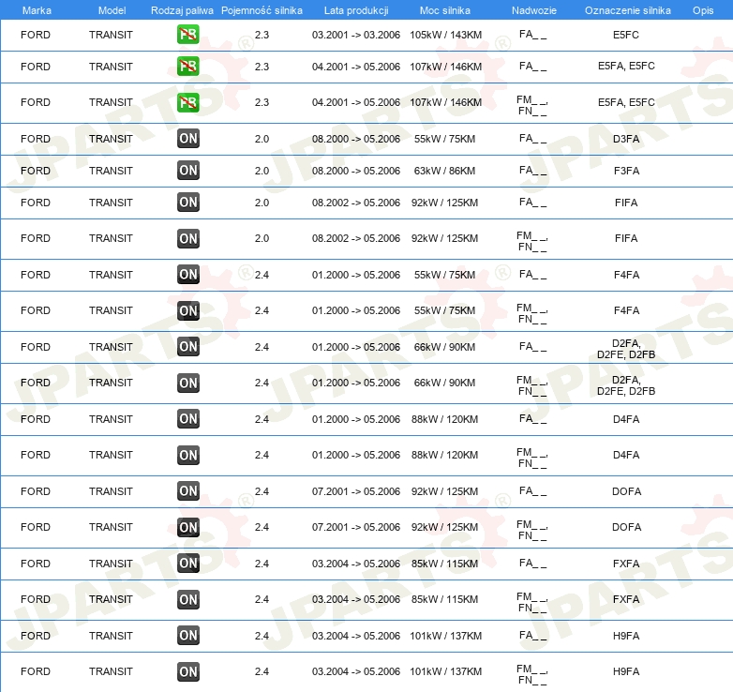Click the ON icon in the D4FA FM__, FN__ row
Viewport: 733px width, 692px height.
point(187,455)
